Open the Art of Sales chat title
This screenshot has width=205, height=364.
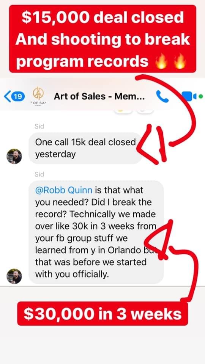(x=99, y=96)
